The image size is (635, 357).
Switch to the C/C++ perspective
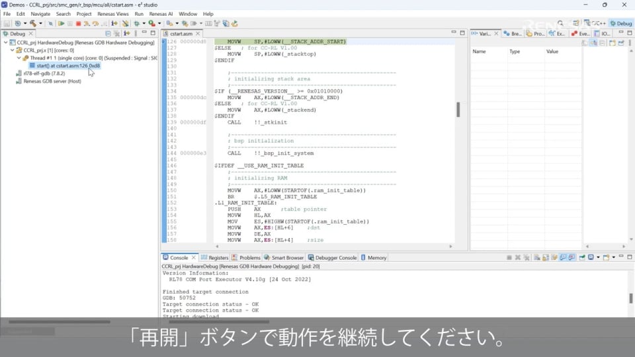point(595,24)
